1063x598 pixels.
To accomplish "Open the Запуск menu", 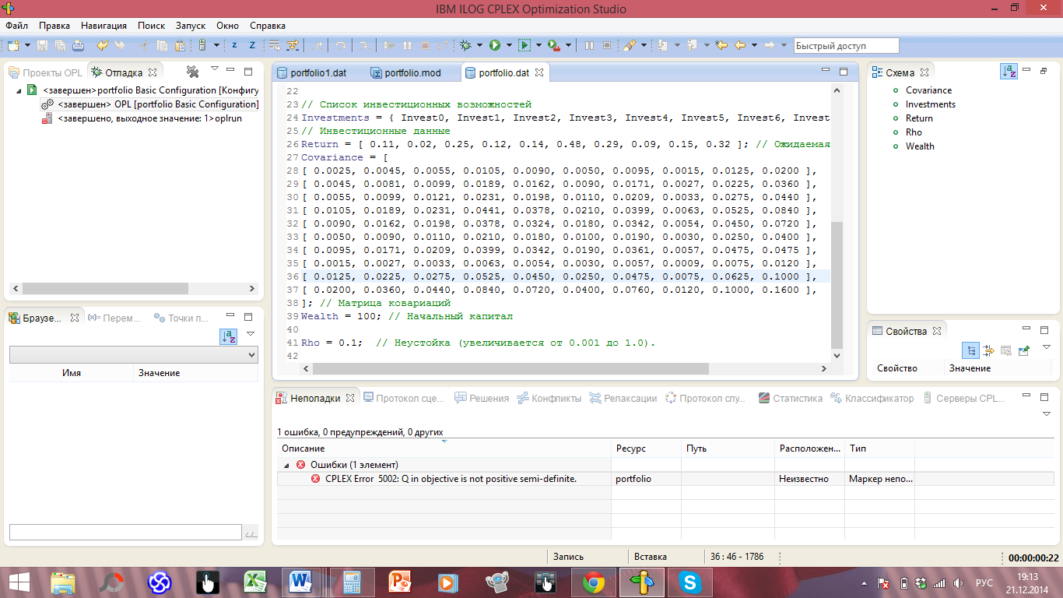I will 191,26.
